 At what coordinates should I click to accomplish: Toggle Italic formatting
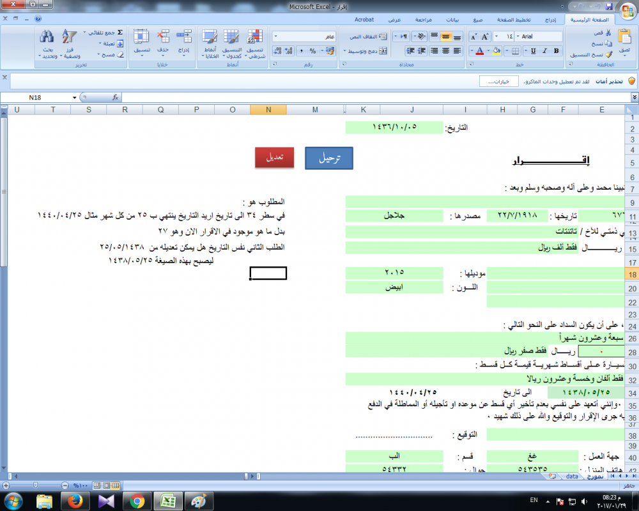pyautogui.click(x=544, y=50)
